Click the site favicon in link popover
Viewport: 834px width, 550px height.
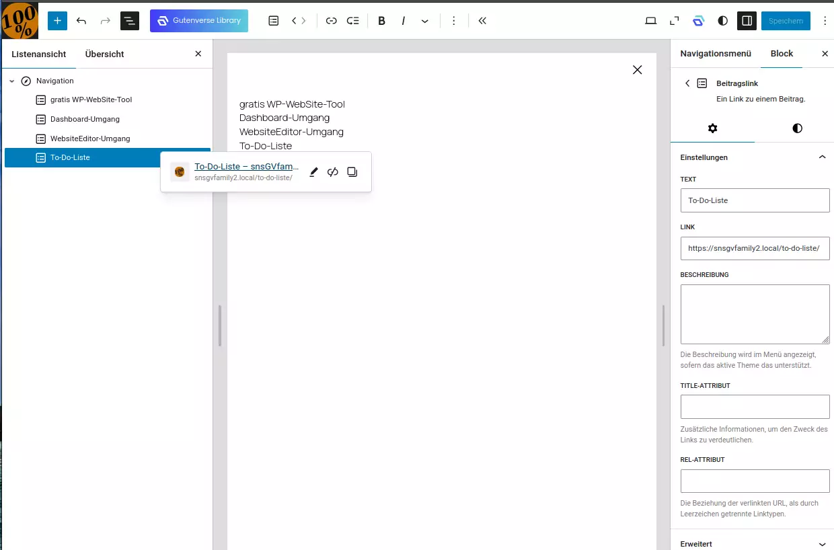coord(180,172)
